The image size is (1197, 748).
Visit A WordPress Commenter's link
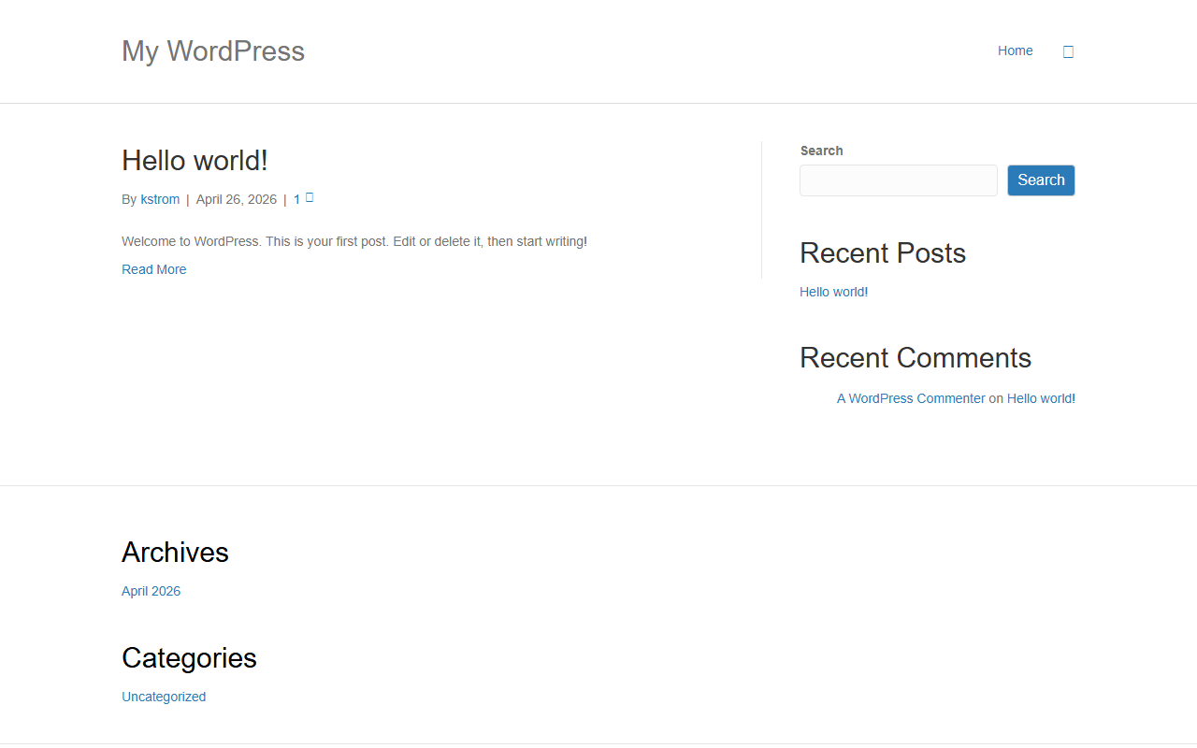tap(911, 398)
